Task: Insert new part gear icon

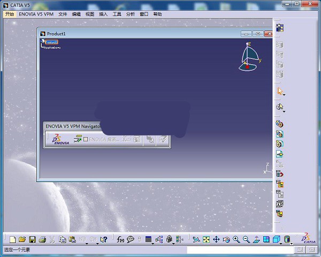Action: click(280, 144)
